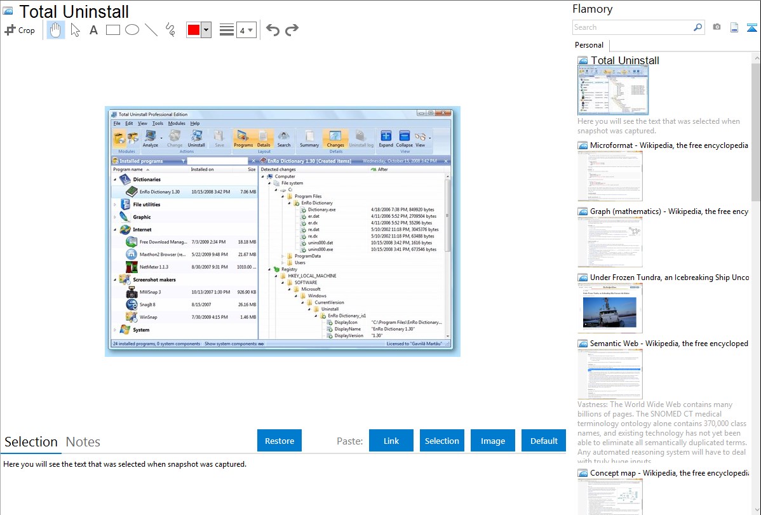Pick the freehand scribble tool
Image resolution: width=761 pixels, height=515 pixels.
pos(170,30)
